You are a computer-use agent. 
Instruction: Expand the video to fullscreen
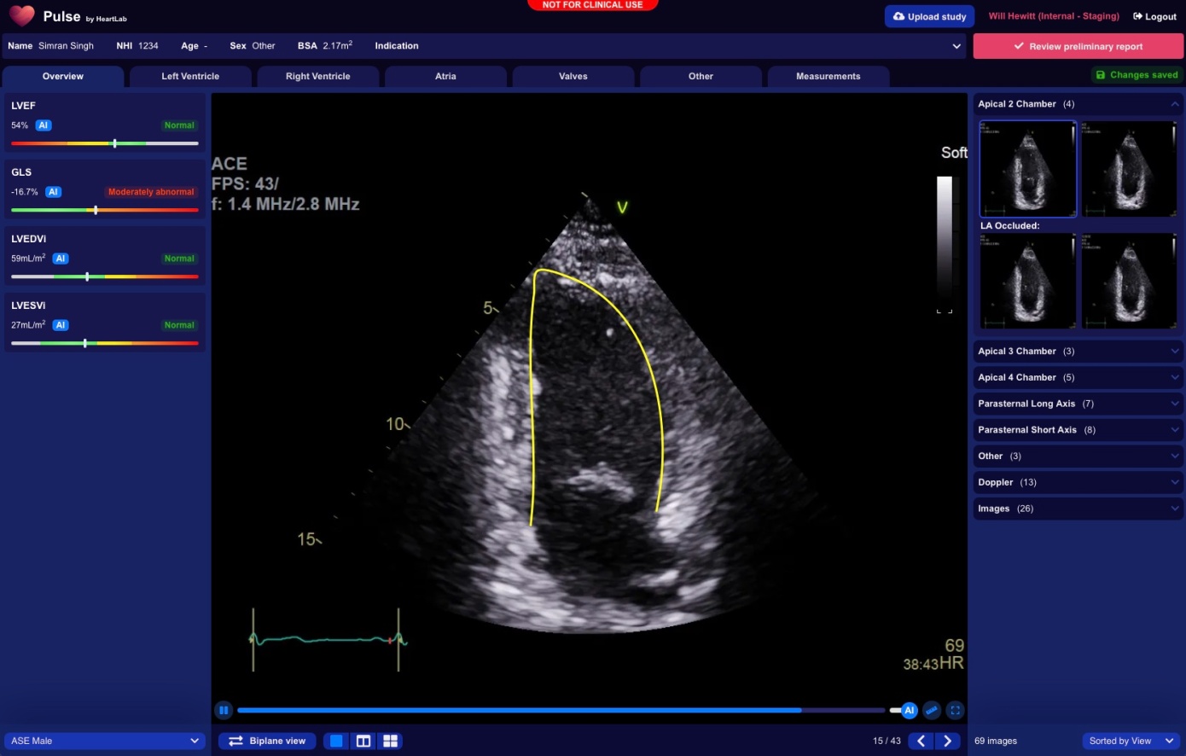955,710
